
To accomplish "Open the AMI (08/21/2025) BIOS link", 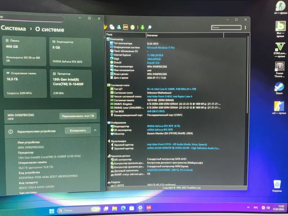I will pos(156,111).
